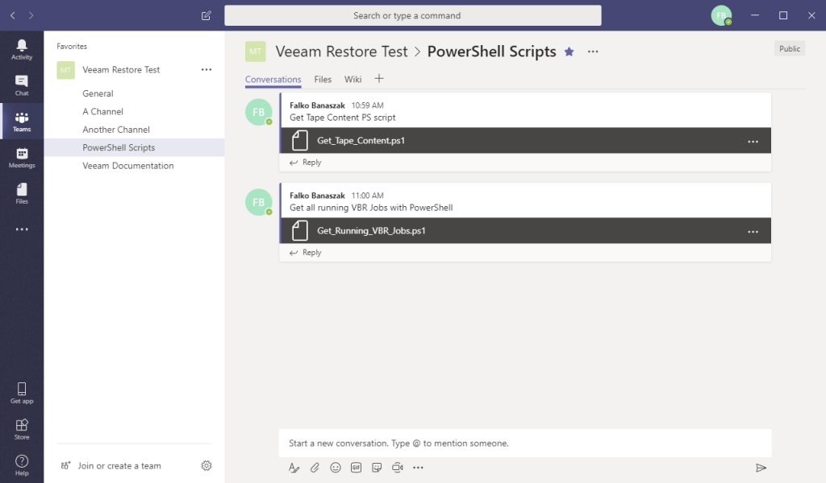Switch to the Wiki tab
This screenshot has width=826, height=483.
click(353, 80)
